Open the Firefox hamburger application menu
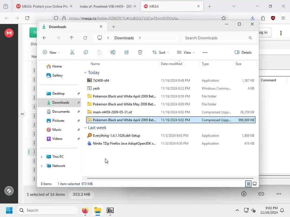 pyautogui.click(x=283, y=18)
